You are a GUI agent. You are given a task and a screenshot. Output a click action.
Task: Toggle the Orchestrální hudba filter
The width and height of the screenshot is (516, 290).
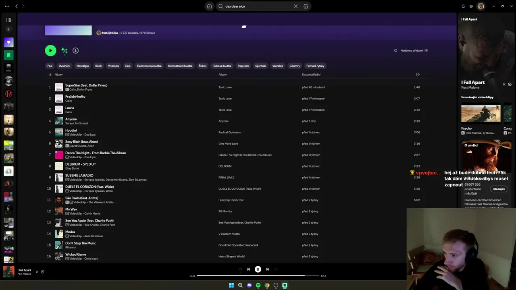(180, 66)
